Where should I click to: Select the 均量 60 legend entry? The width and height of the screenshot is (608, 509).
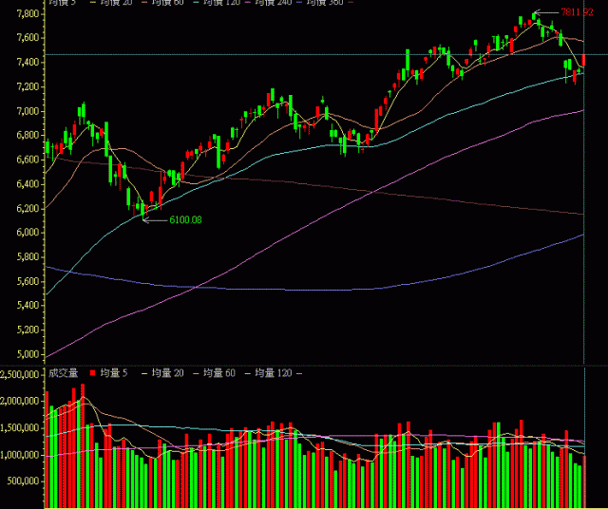pyautogui.click(x=219, y=373)
